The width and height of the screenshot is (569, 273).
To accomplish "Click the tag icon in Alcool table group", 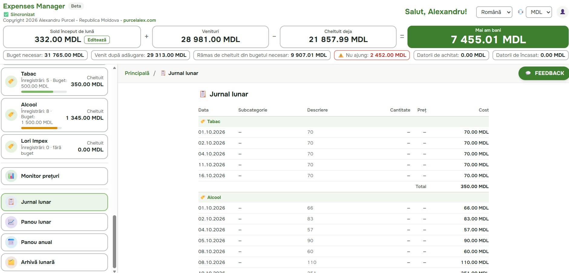I will [x=203, y=197].
